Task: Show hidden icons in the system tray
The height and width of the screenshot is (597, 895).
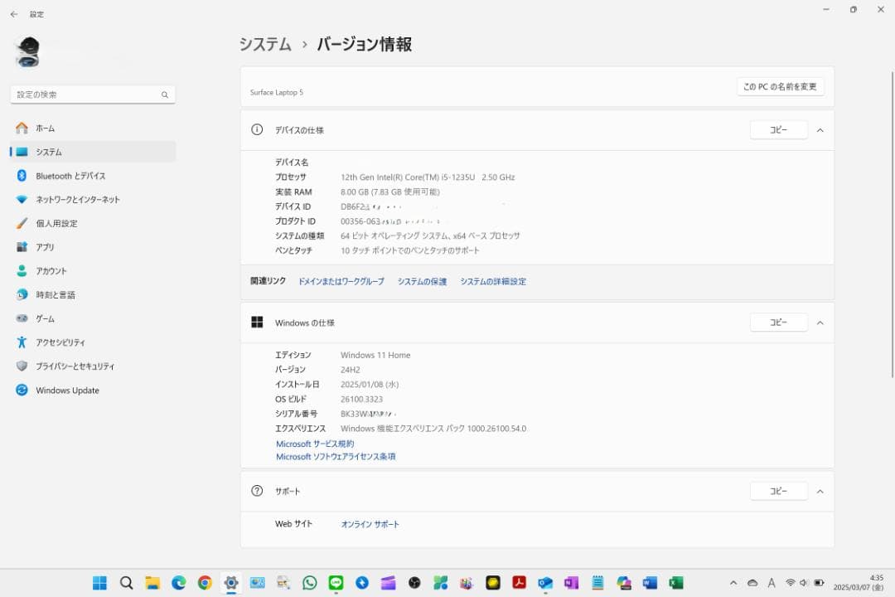Action: 732,584
